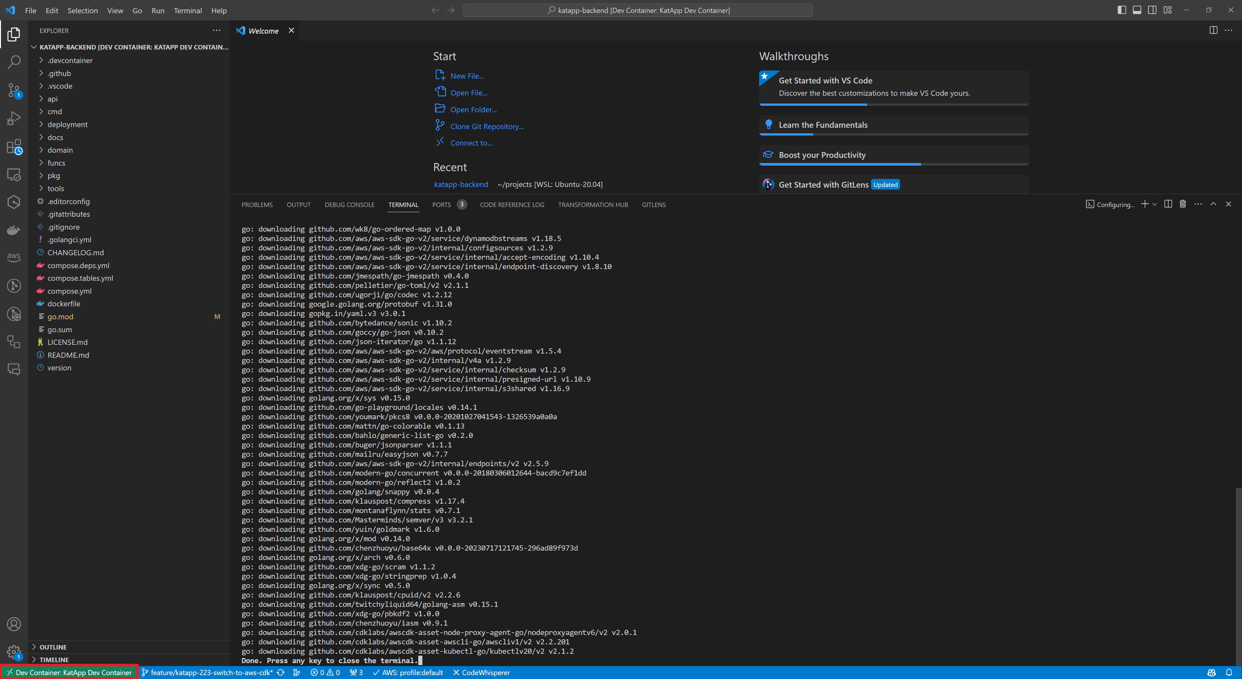Open the terminal launch profile dropdown
The width and height of the screenshot is (1242, 679).
(x=1155, y=204)
